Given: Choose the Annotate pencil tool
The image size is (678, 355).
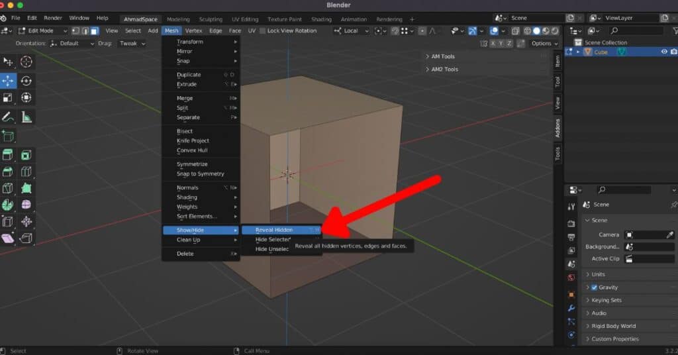Looking at the screenshot, I should click(x=8, y=117).
